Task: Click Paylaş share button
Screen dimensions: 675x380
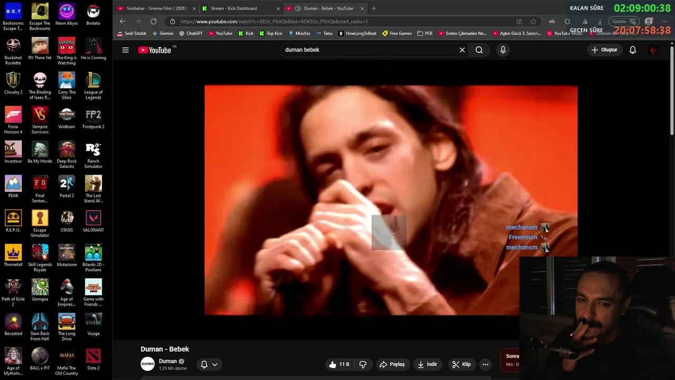Action: [x=392, y=364]
